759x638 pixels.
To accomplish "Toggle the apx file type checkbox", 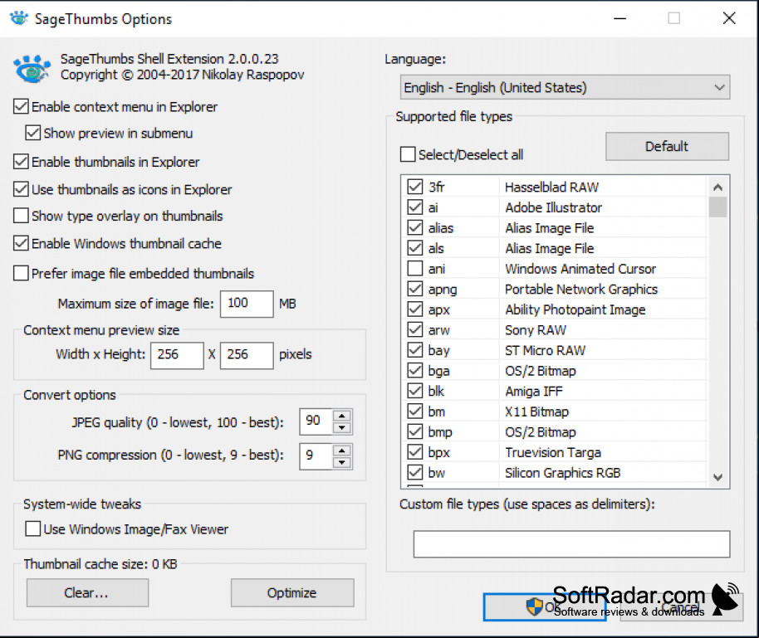I will (415, 309).
